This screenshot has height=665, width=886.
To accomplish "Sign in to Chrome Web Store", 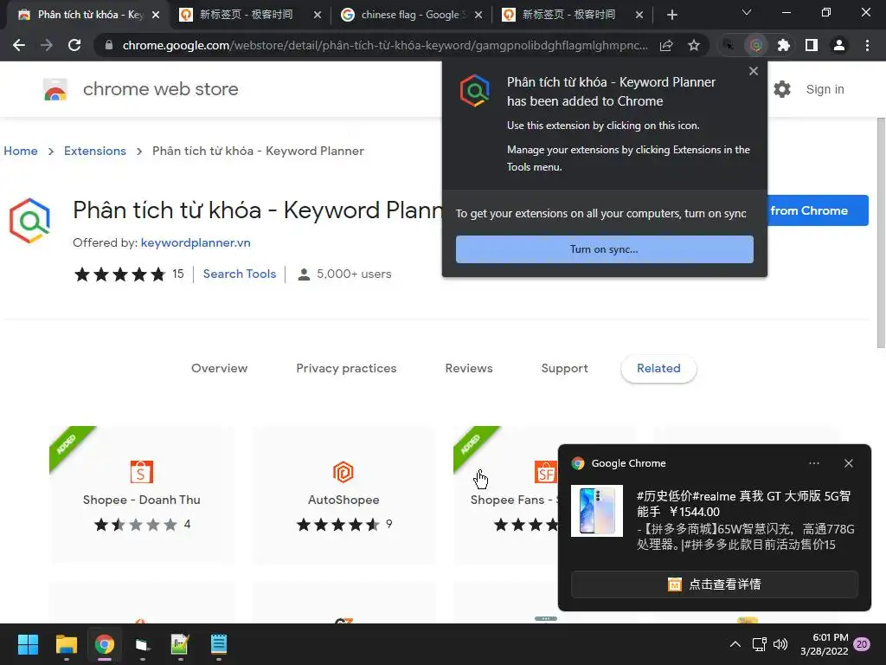I will click(x=825, y=89).
